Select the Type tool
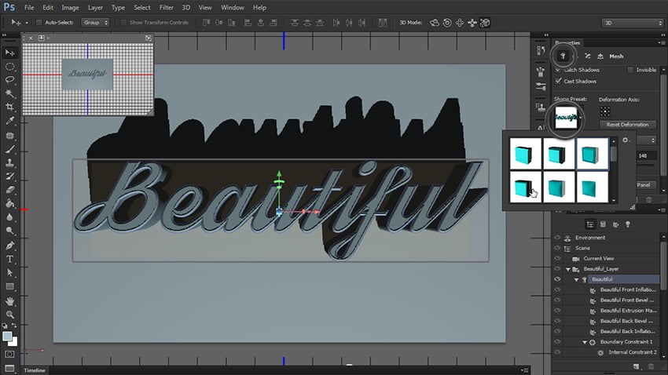 [x=10, y=258]
